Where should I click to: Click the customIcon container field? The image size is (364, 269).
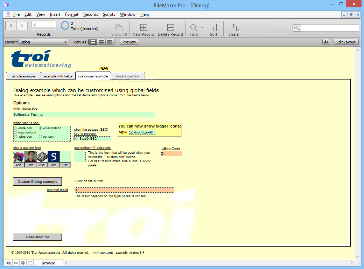tap(80, 157)
